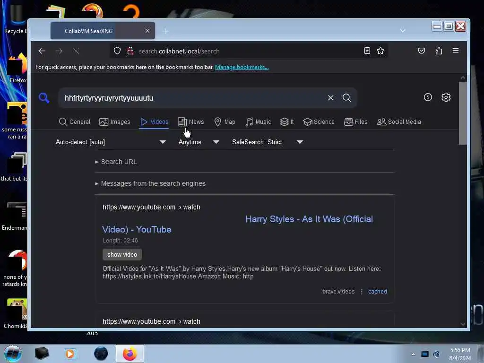Click the SearXNG magnifier logo
Image resolution: width=484 pixels, height=363 pixels.
[x=44, y=97]
